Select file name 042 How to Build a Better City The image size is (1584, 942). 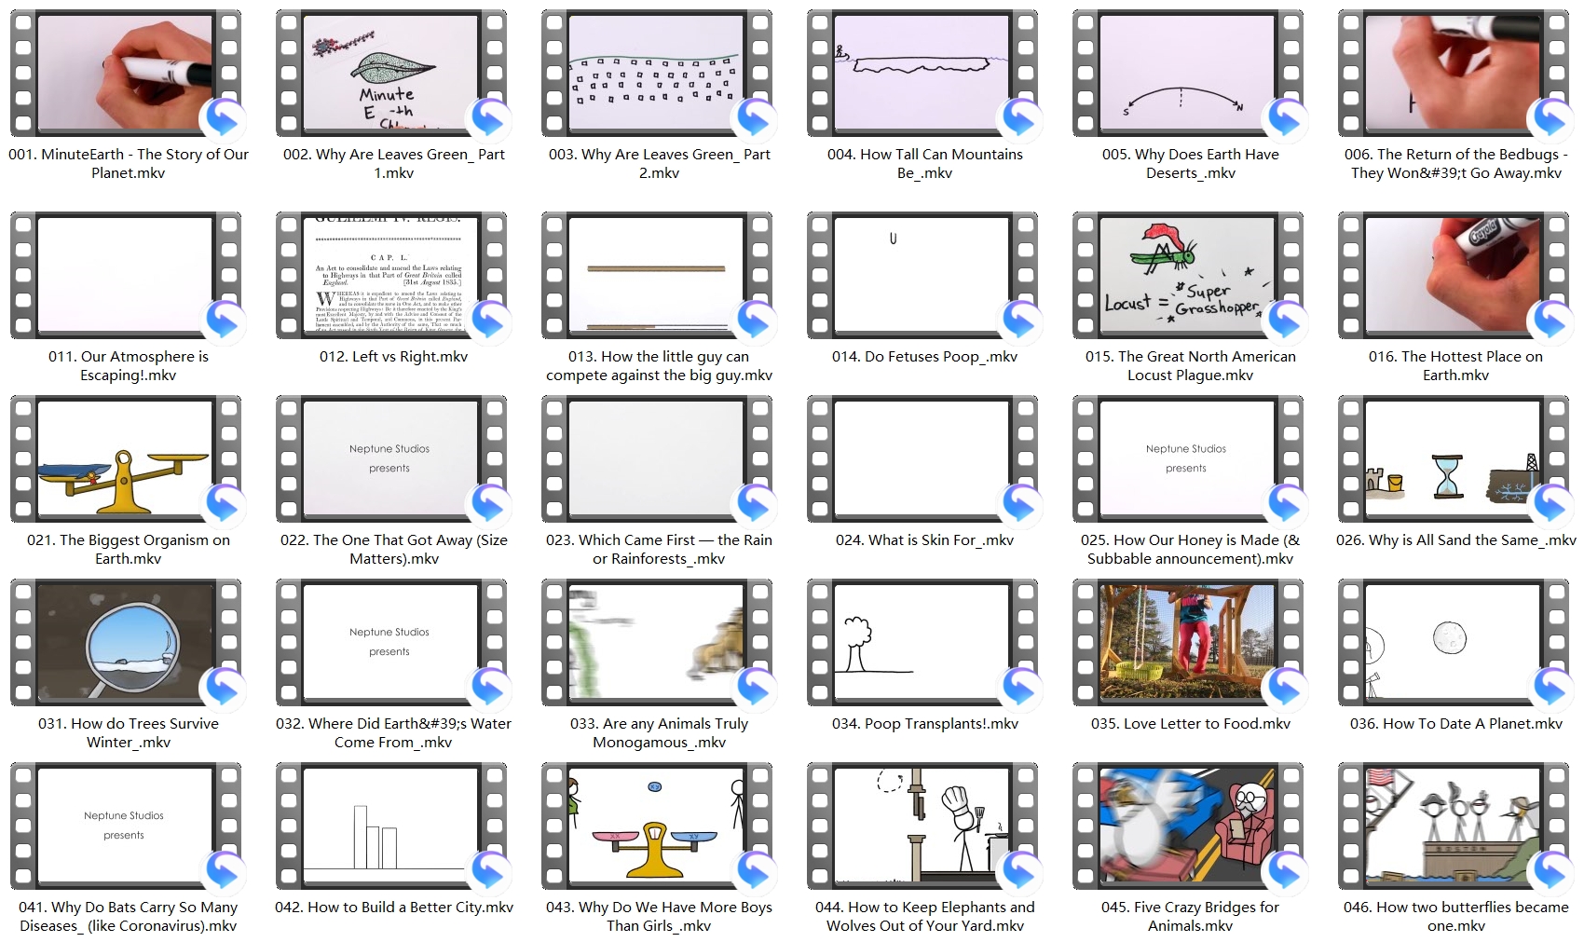[x=393, y=908]
